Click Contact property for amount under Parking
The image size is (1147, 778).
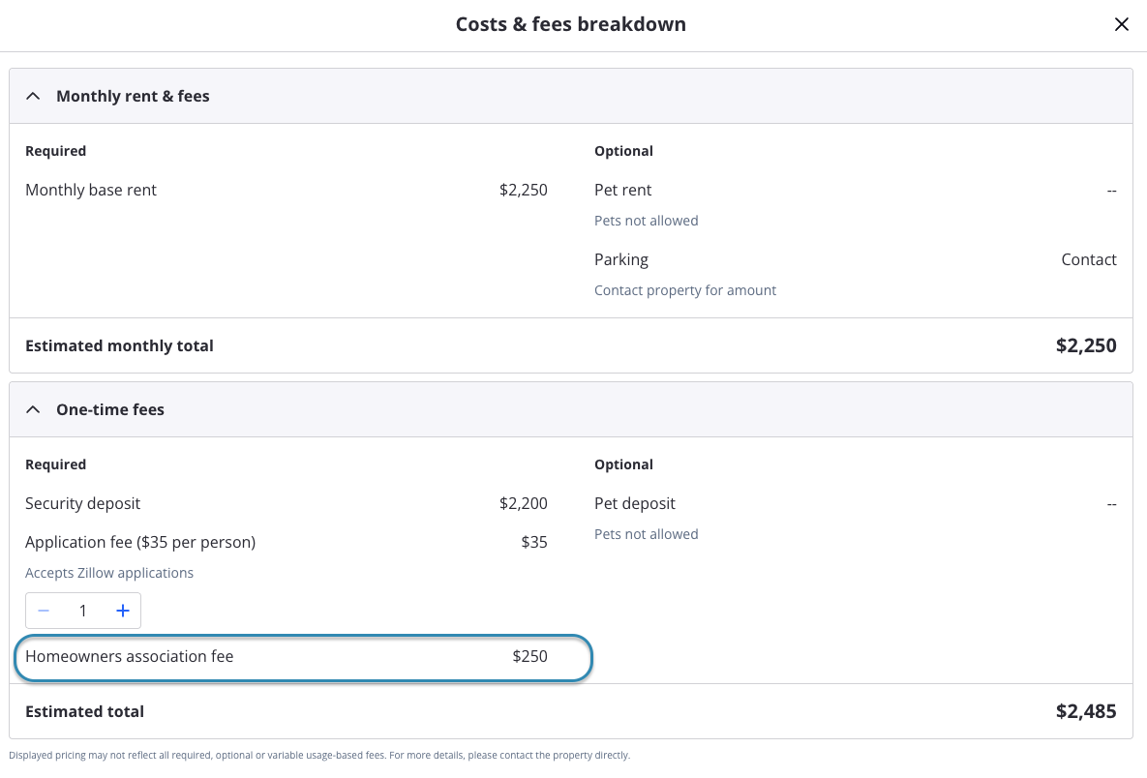pos(685,289)
